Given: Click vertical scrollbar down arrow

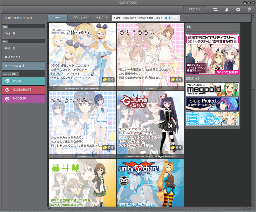Looking at the screenshot, I should point(253,205).
